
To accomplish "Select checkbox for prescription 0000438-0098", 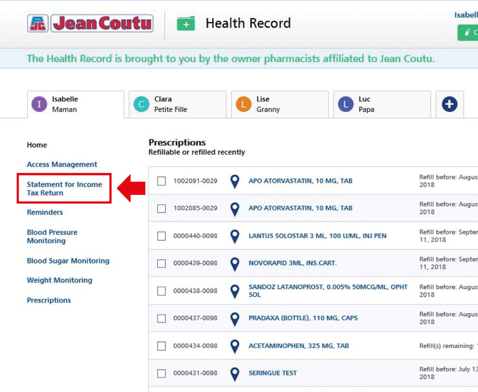I will pos(162,291).
